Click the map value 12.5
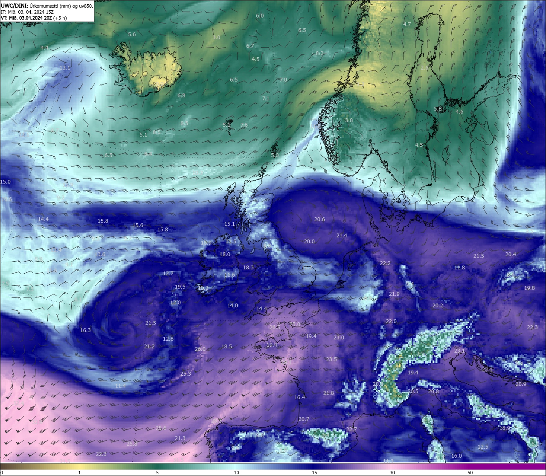Viewport: 546px width, 476px height. [483, 447]
